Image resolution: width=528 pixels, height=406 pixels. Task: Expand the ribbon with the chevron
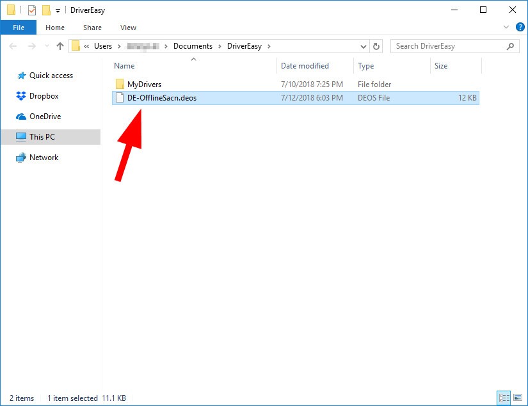click(x=506, y=27)
